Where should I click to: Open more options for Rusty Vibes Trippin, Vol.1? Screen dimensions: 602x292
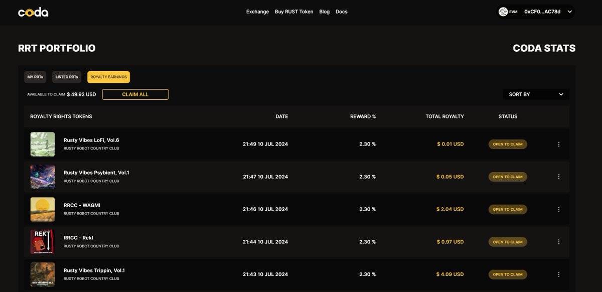(559, 274)
